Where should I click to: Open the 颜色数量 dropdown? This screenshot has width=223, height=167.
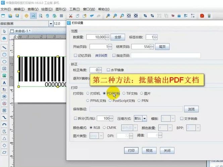170,128
